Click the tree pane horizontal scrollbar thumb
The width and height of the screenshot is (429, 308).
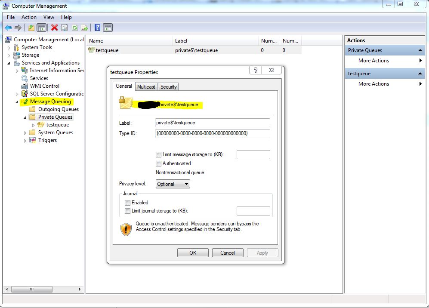coord(32,289)
